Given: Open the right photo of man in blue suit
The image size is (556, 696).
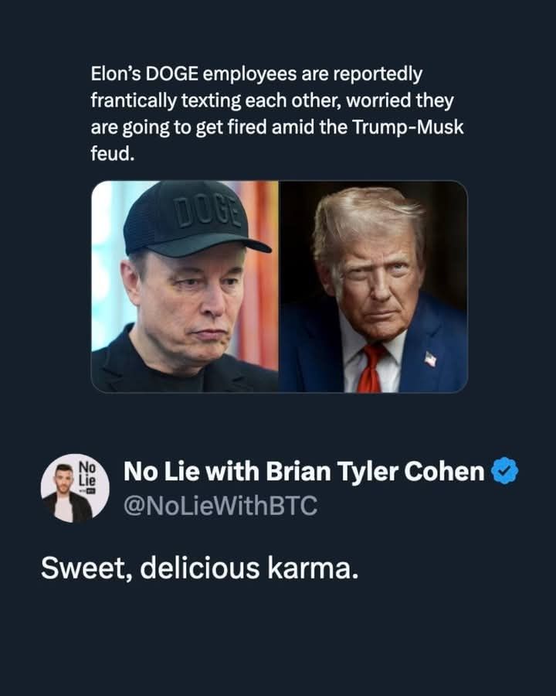Looking at the screenshot, I should tap(373, 286).
